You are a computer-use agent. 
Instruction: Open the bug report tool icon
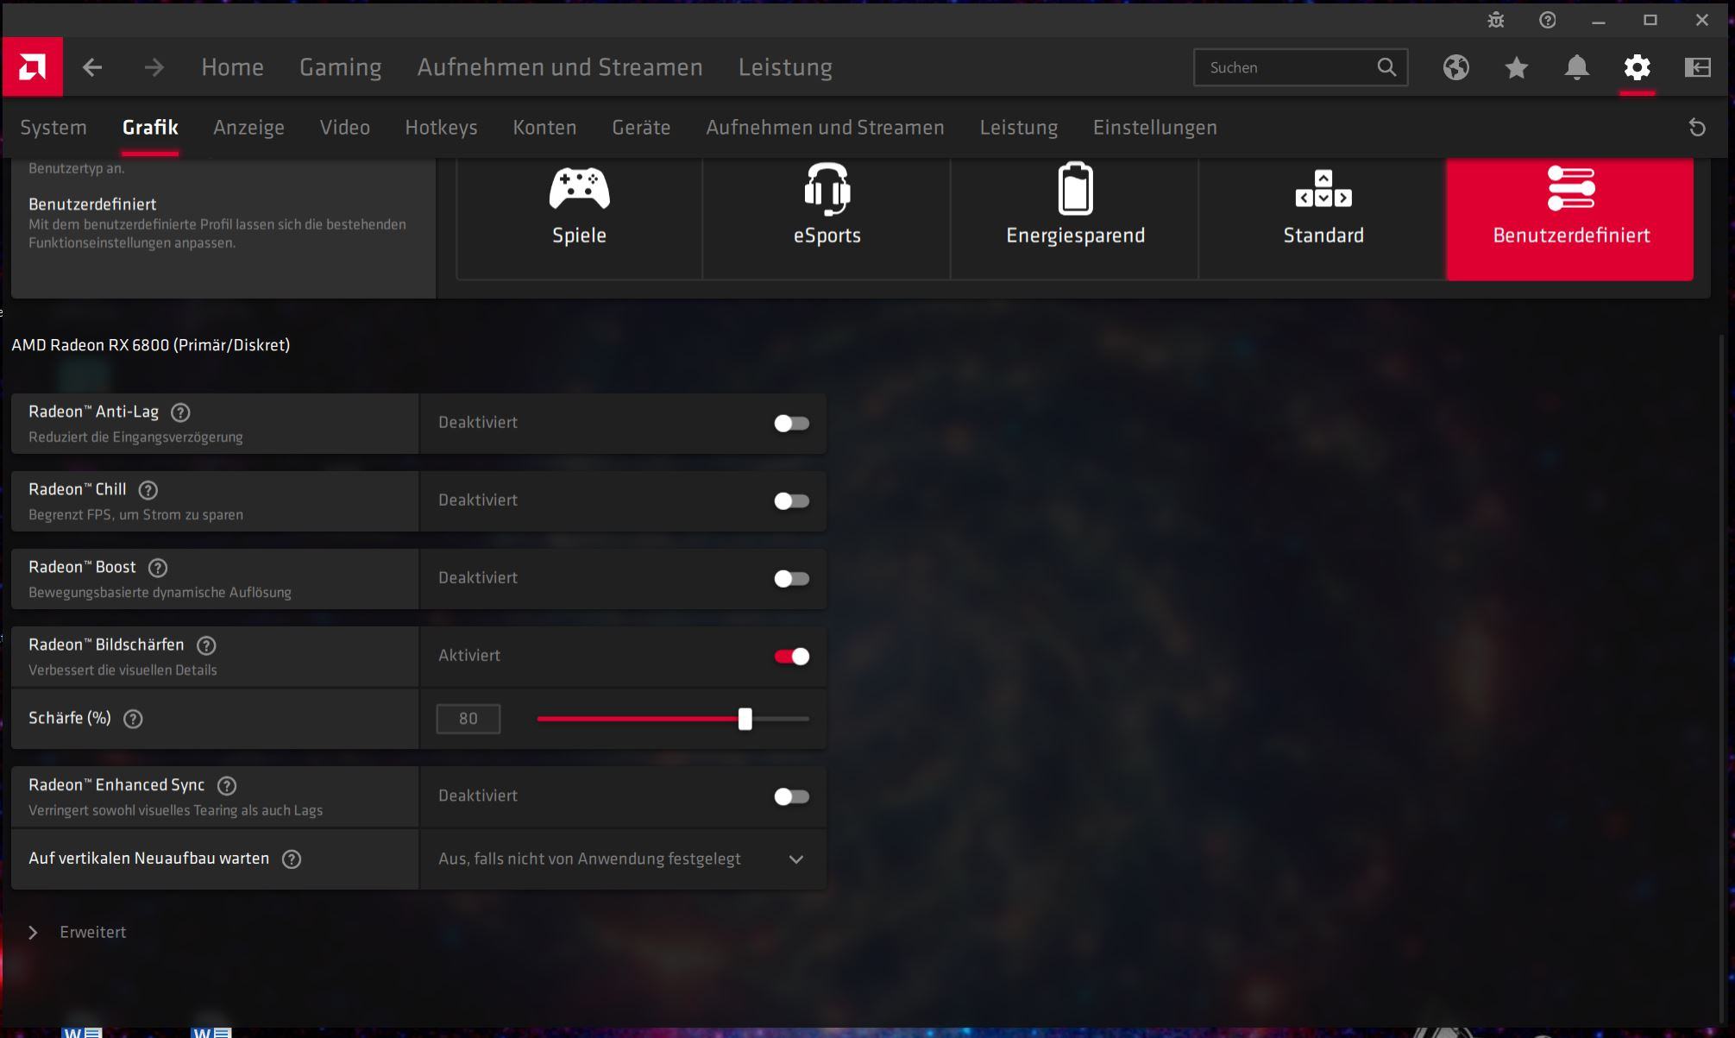[x=1496, y=20]
